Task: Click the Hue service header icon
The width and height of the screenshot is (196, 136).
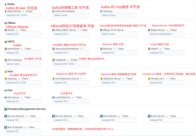Action: (6, 91)
